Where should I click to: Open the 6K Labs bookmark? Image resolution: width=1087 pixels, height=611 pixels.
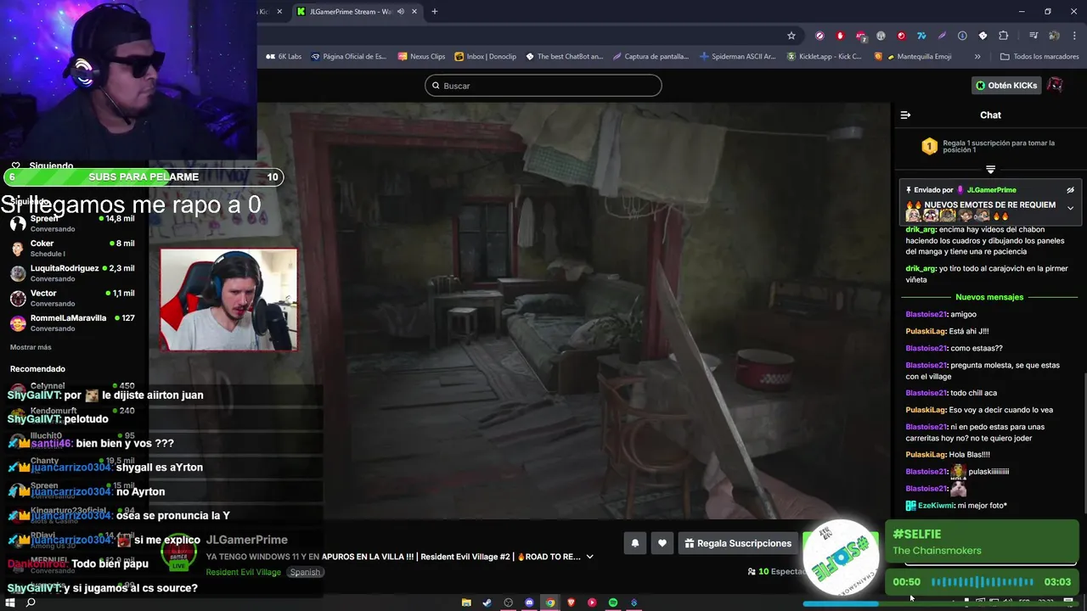(284, 57)
